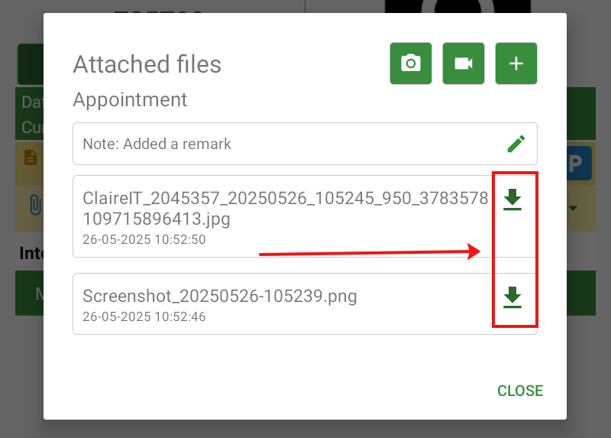Close the Attached files dialog
Image resolution: width=611 pixels, height=438 pixels.
[x=519, y=391]
